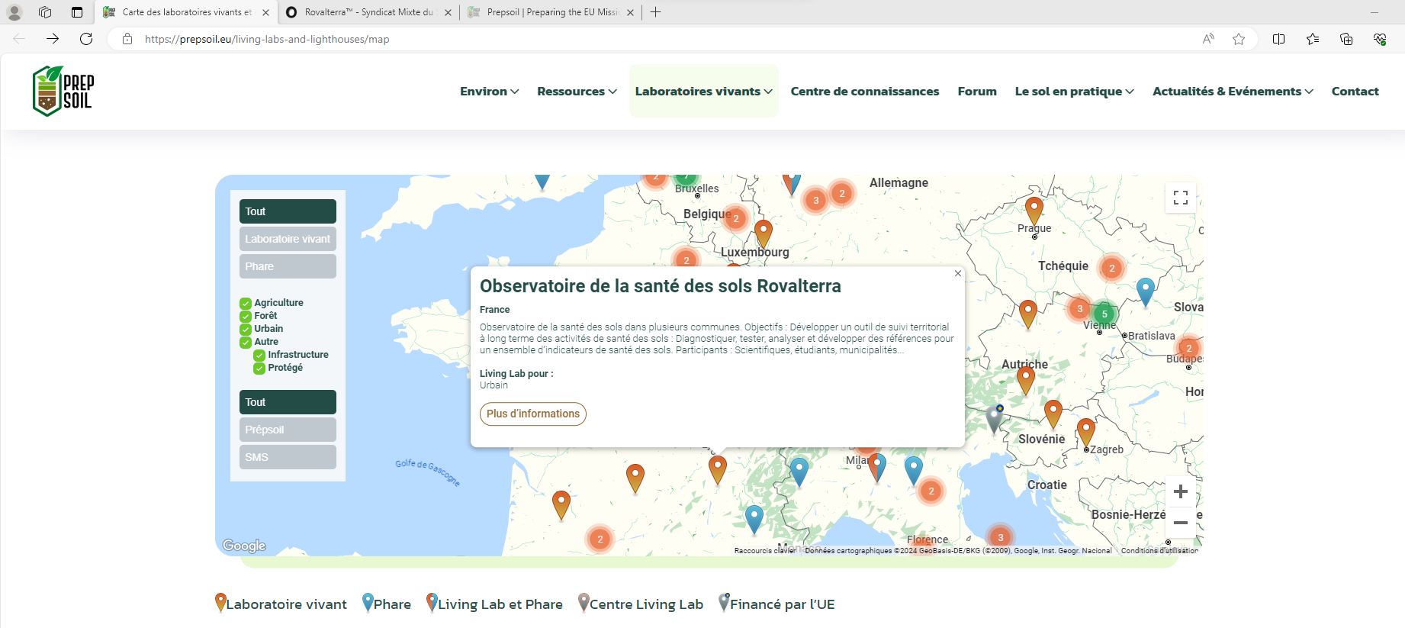Click the Prague orange map pin

(1034, 211)
